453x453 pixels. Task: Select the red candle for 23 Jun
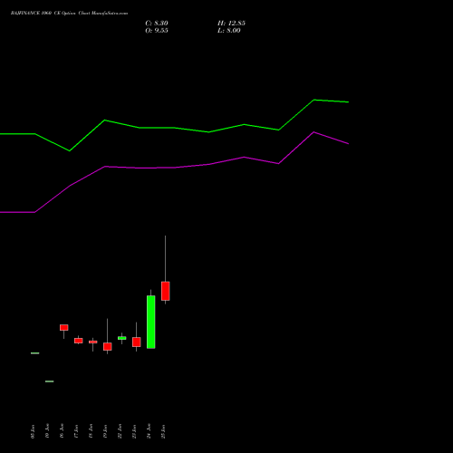(x=137, y=342)
